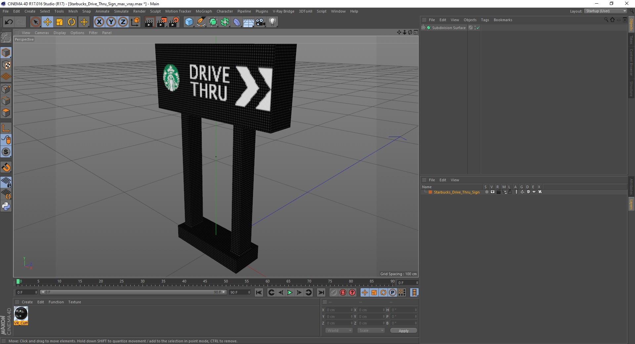Switch to Texture mode icon
Image resolution: width=635 pixels, height=344 pixels.
pyautogui.click(x=6, y=65)
